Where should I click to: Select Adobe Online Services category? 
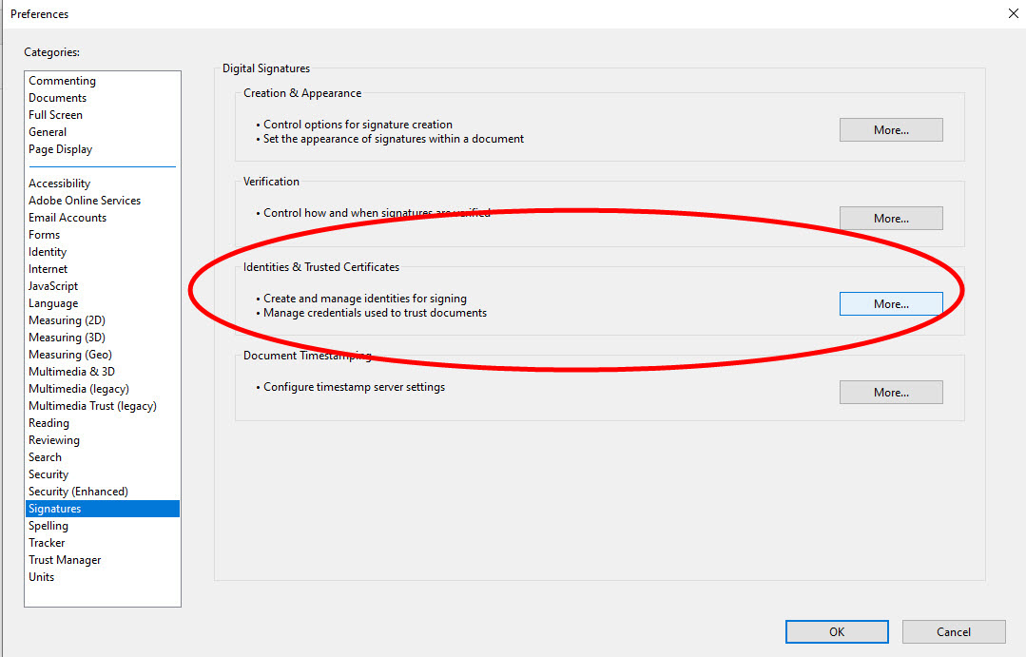85,201
